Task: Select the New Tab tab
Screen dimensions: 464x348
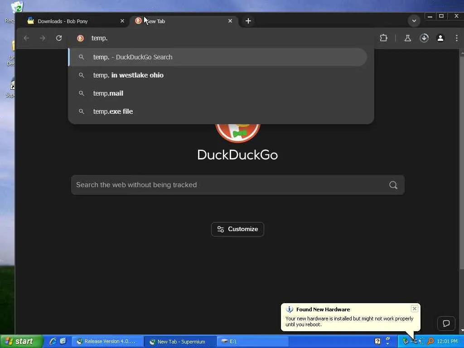Action: pos(184,21)
